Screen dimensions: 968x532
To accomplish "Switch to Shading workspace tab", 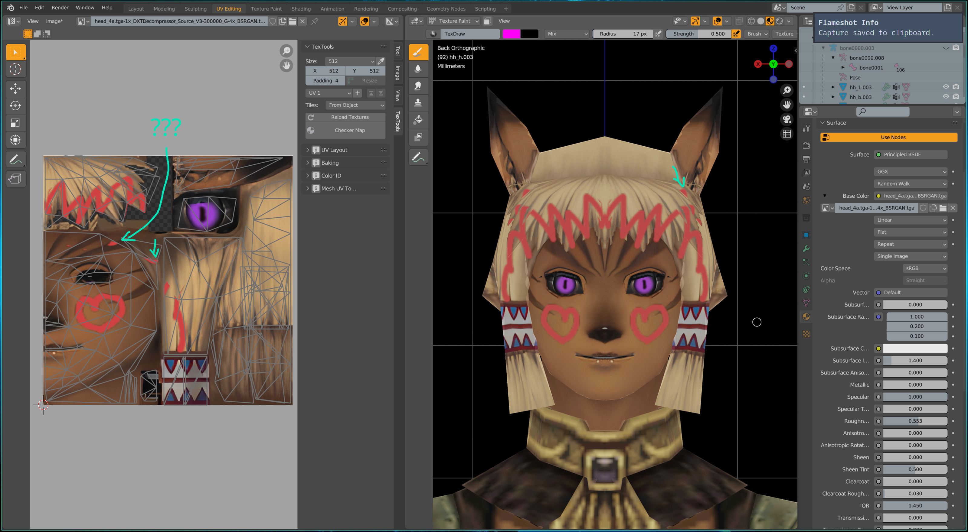I will [x=301, y=9].
